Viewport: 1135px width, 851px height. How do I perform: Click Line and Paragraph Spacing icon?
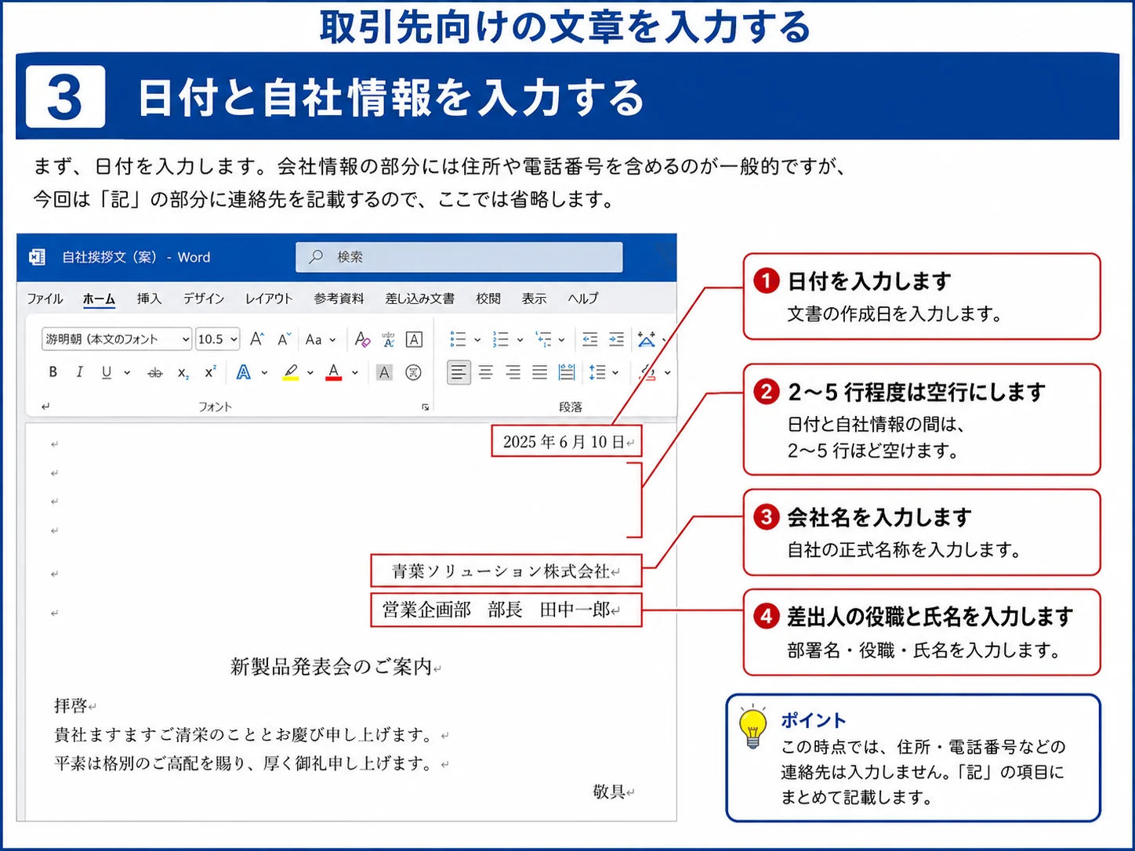point(597,372)
